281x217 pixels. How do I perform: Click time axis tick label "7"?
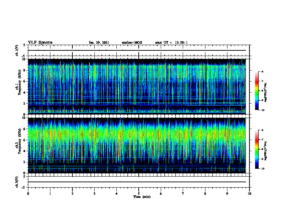[x=183, y=194]
